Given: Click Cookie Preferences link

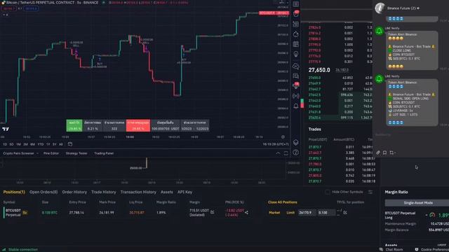Looking at the screenshot, I should coord(435,249).
